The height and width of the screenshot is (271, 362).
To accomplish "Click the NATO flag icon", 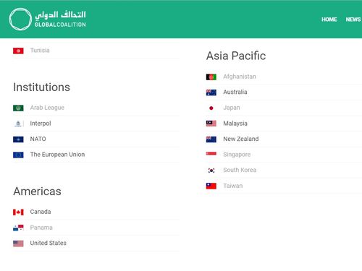I will 18,139.
